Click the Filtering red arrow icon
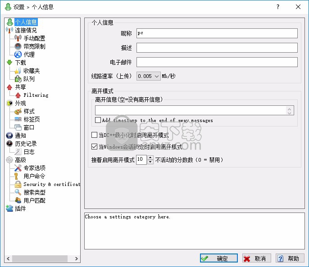The image size is (309, 267). (18, 95)
